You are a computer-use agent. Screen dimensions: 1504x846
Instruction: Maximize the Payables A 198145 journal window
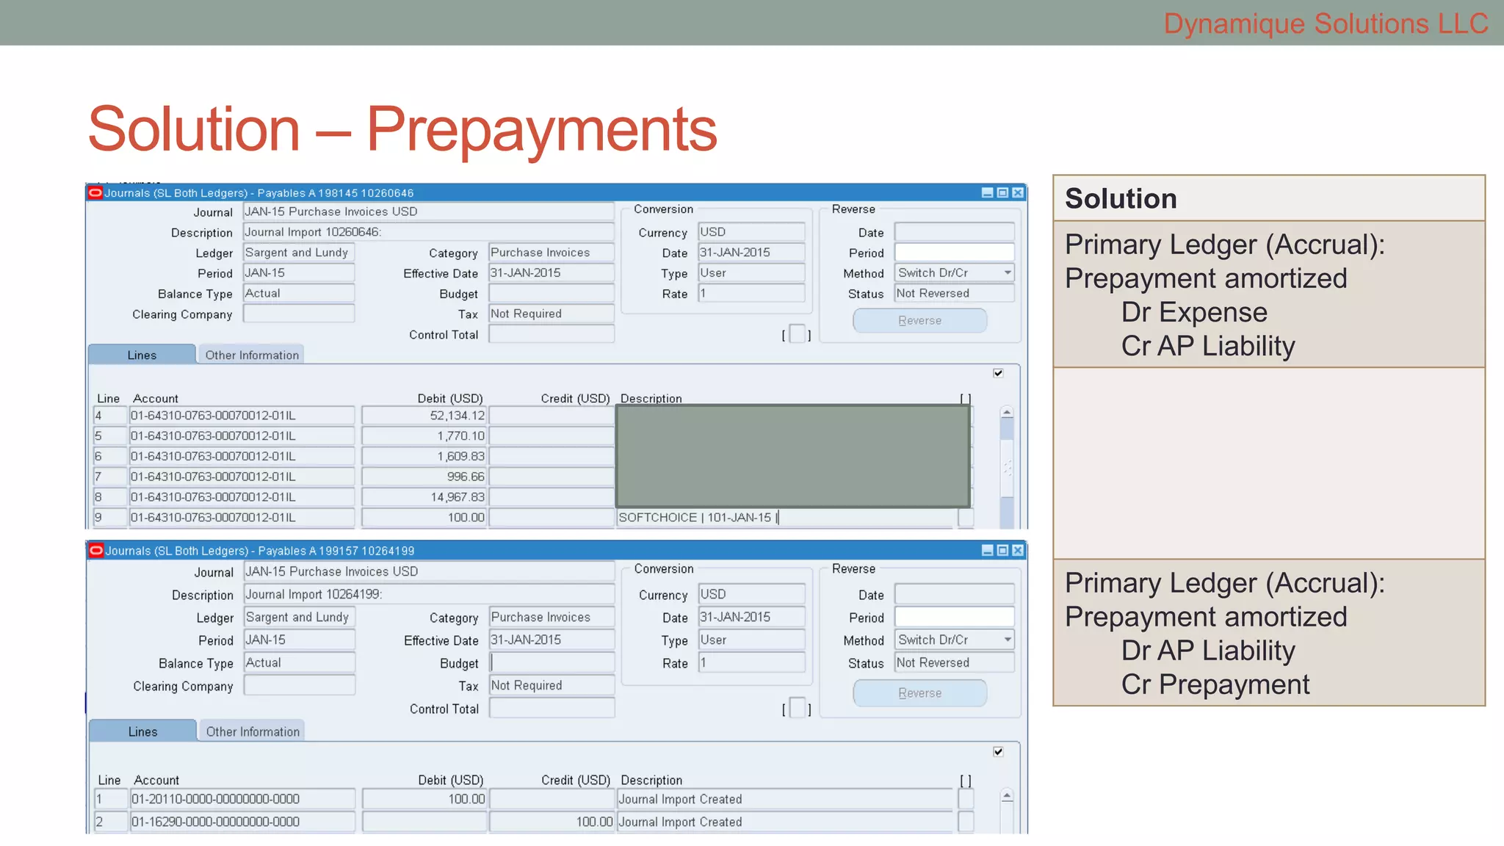coord(1002,193)
